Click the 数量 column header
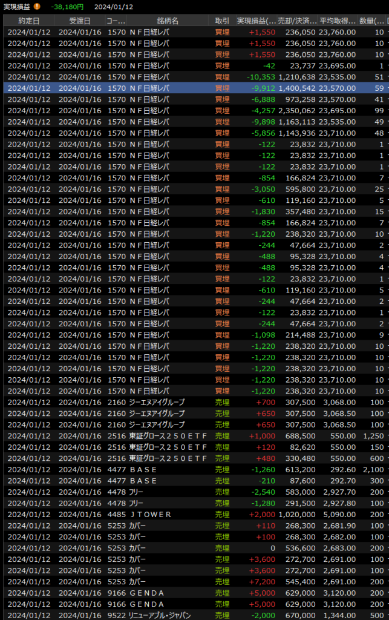Image resolution: width=389 pixels, height=620 pixels. pyautogui.click(x=371, y=21)
